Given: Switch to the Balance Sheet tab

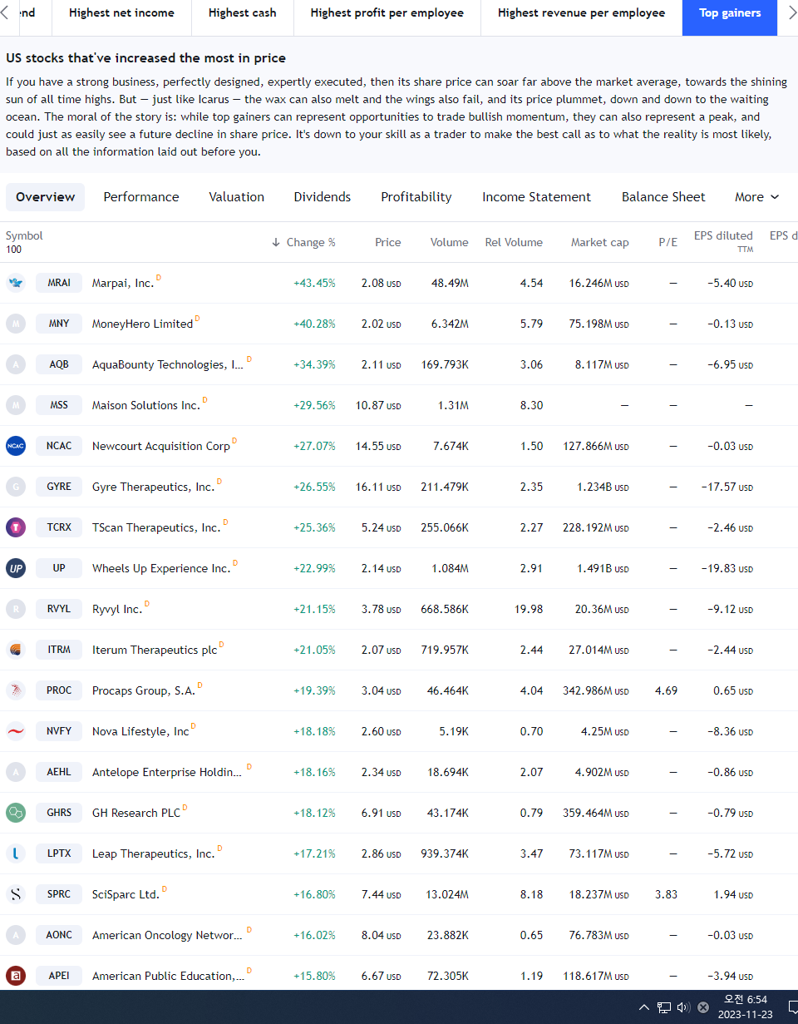Looking at the screenshot, I should pyautogui.click(x=663, y=197).
